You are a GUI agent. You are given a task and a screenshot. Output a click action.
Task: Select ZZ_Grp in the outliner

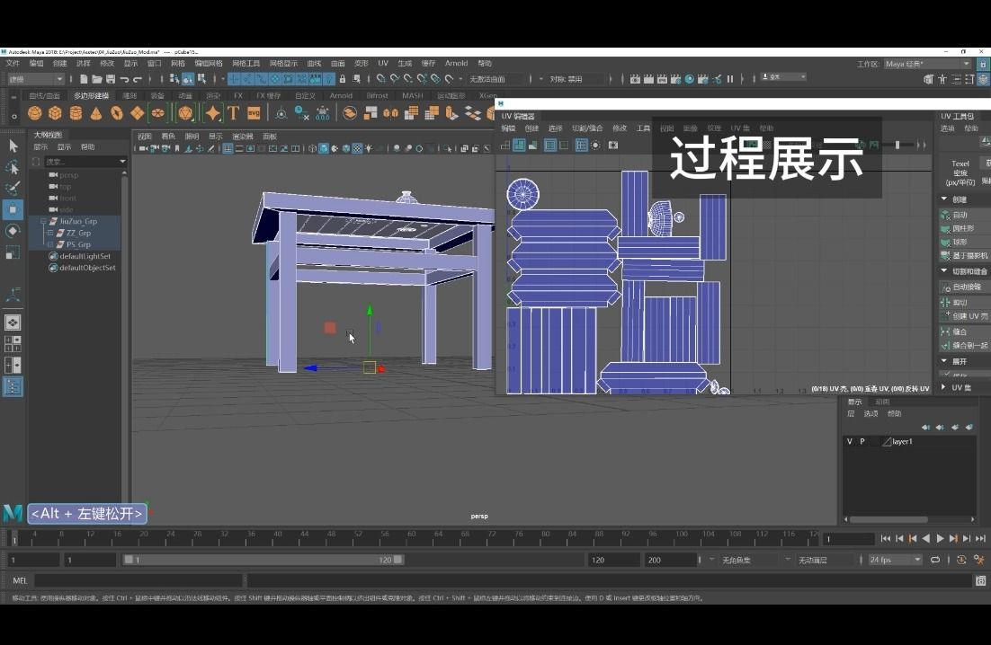[x=78, y=232]
